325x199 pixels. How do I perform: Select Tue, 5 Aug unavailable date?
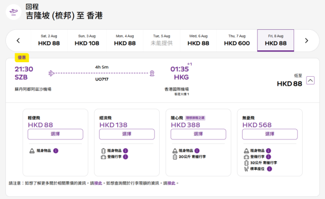click(161, 41)
